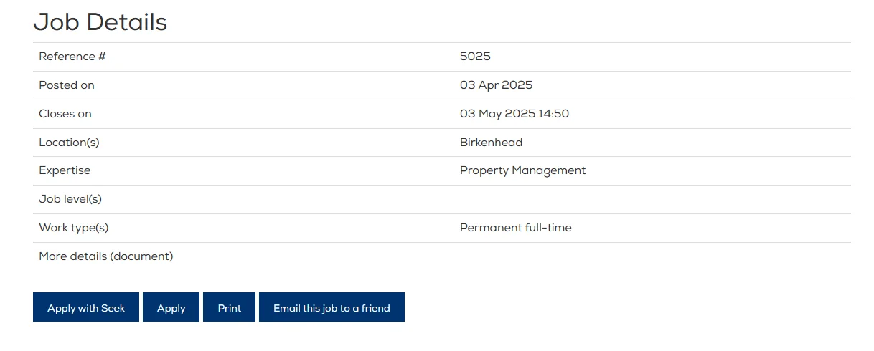This screenshot has height=351, width=874.
Task: Select the Posted on label
Action: (67, 85)
